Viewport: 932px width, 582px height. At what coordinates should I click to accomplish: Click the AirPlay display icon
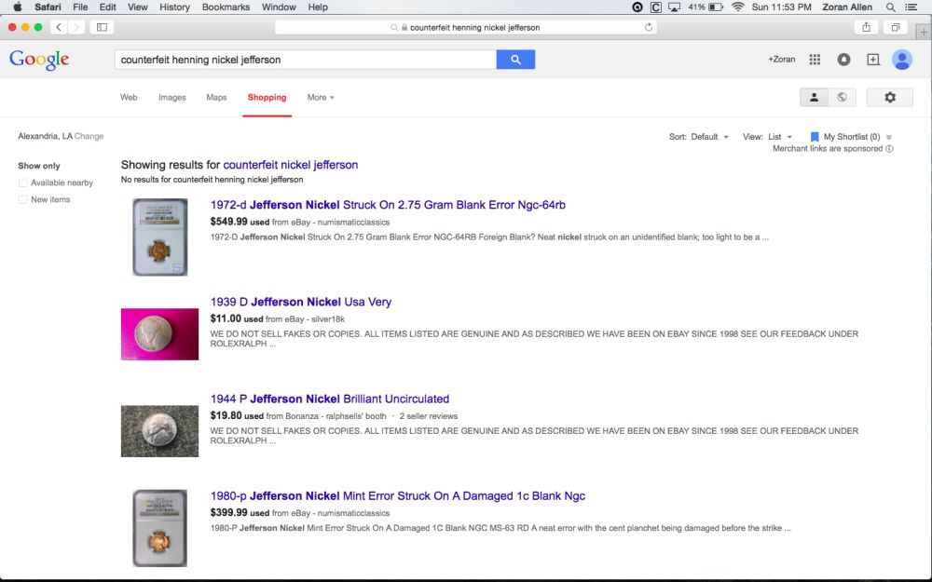(674, 7)
